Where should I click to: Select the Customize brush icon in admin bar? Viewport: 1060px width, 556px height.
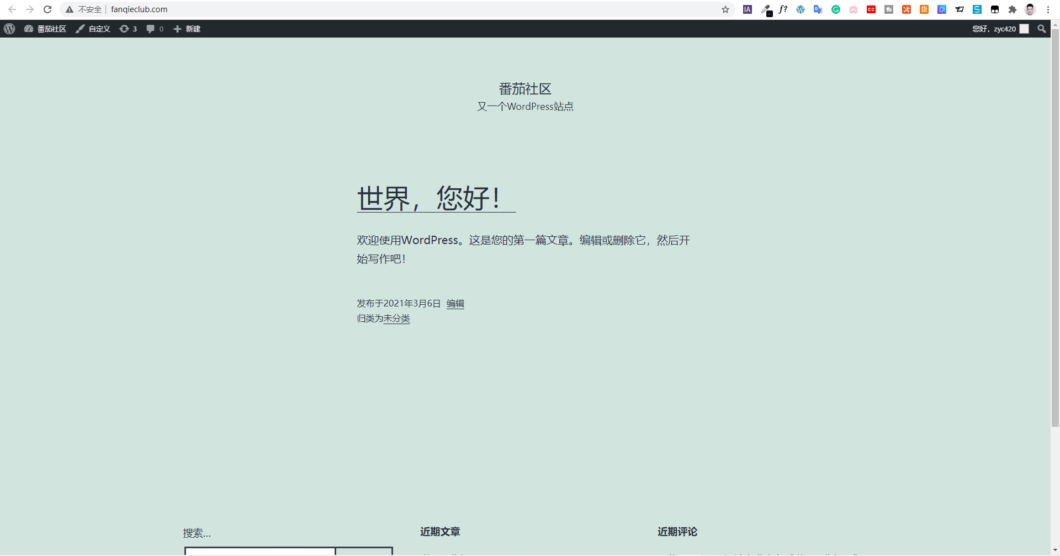pos(81,29)
